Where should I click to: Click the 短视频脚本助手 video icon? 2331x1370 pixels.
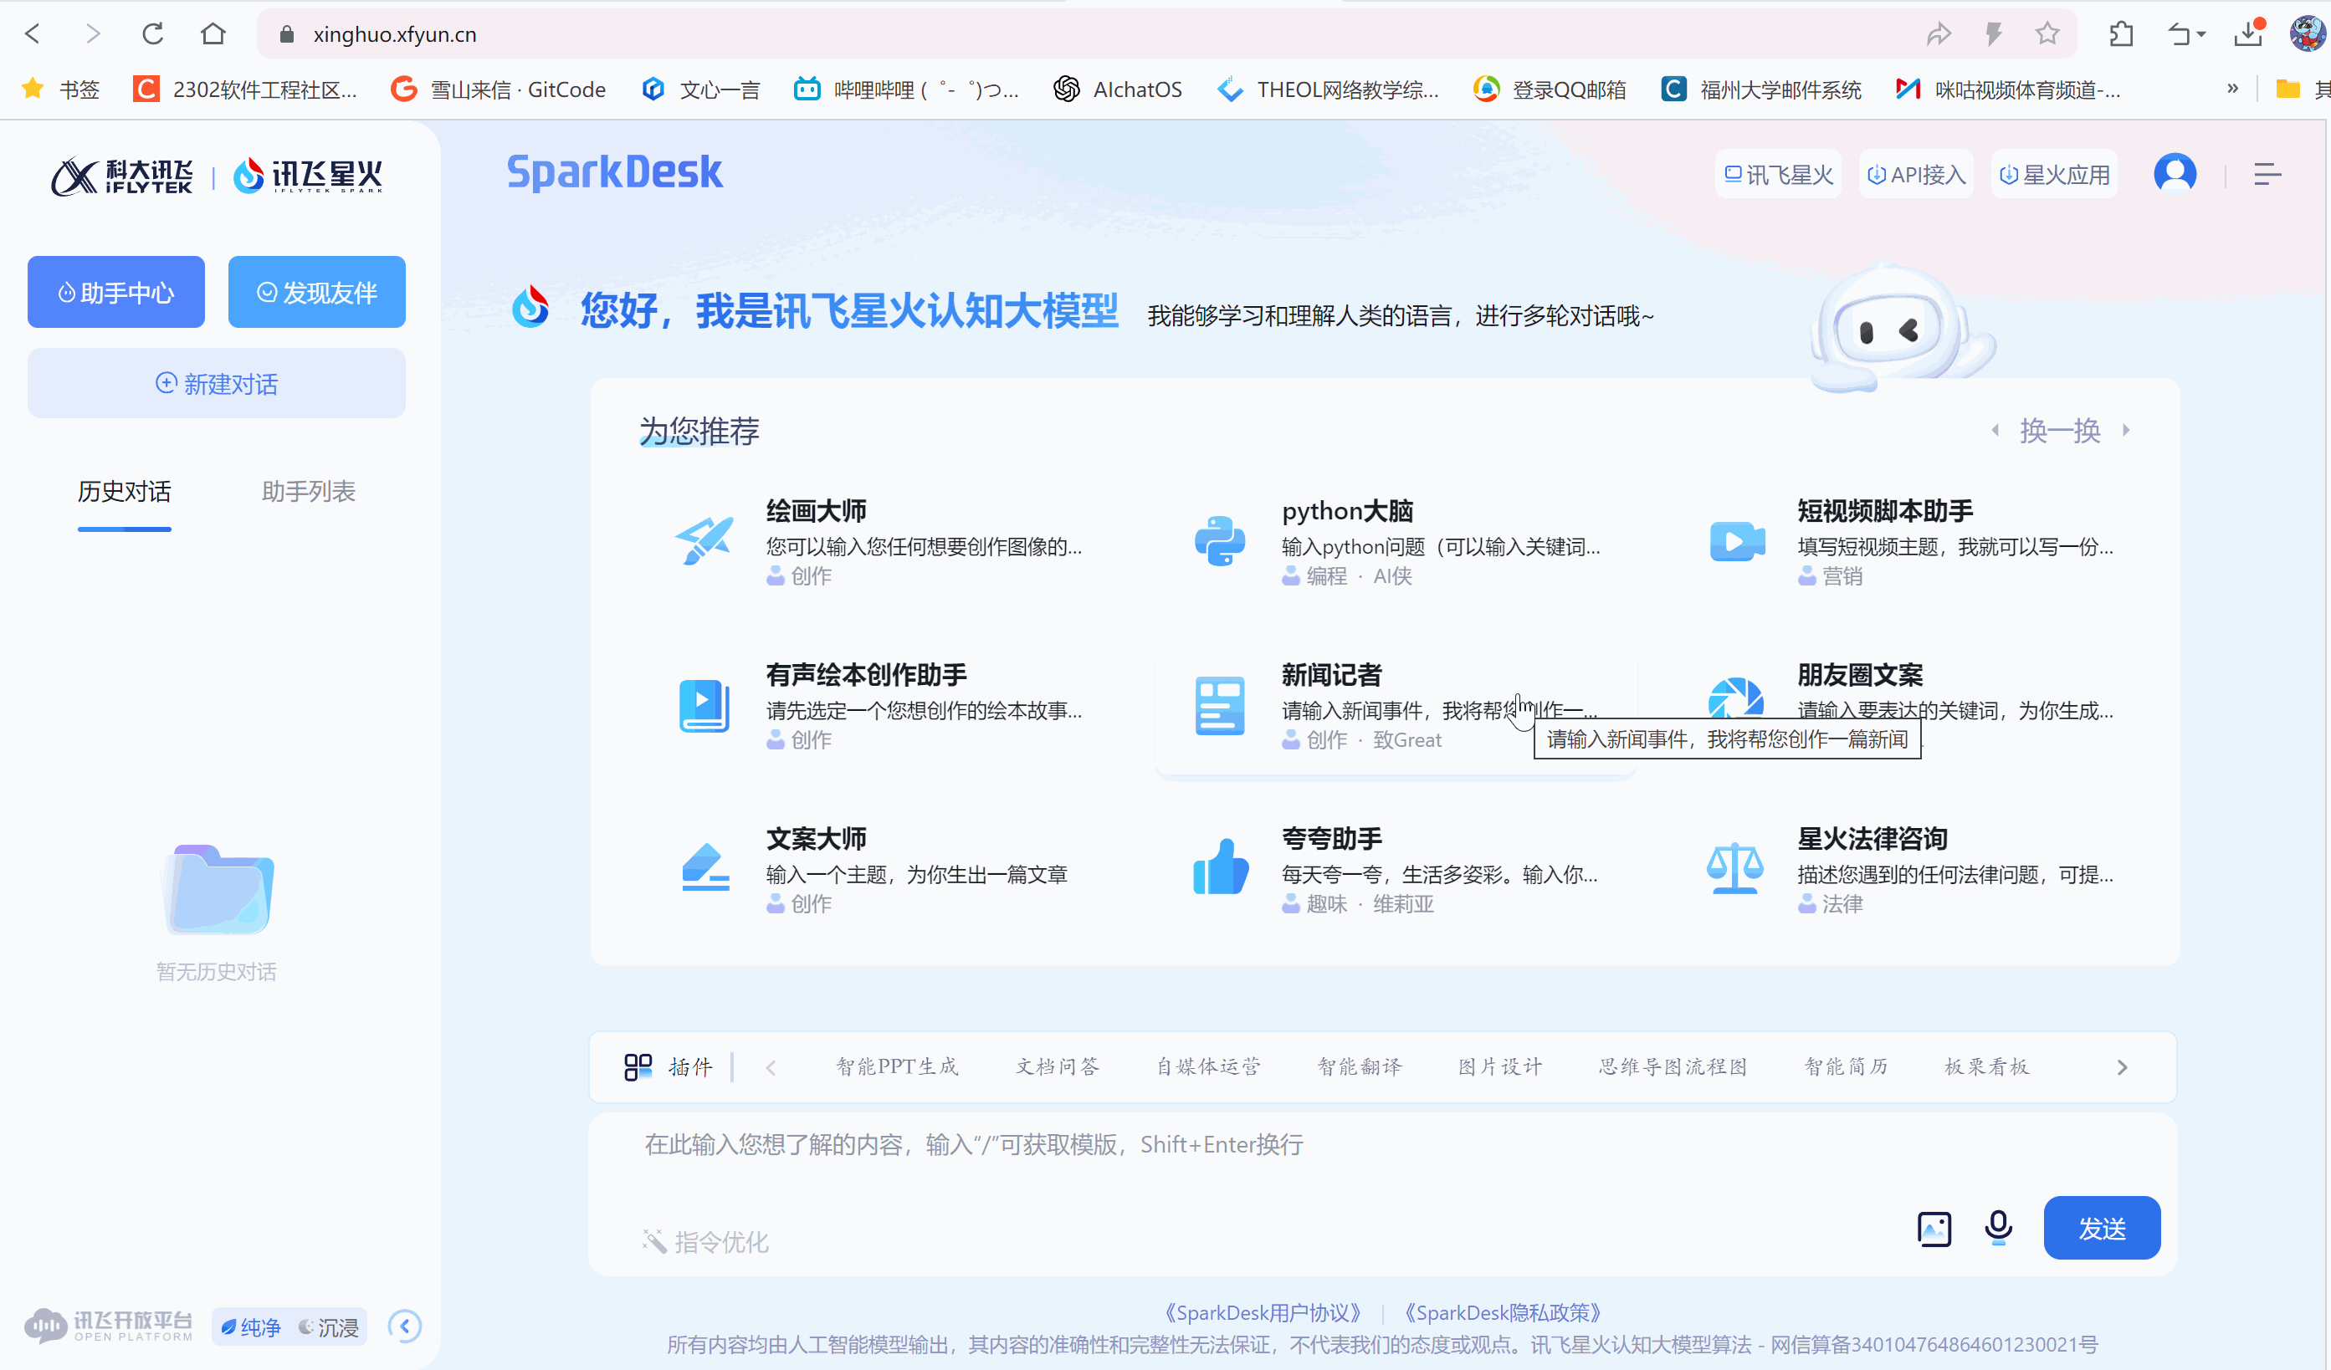(1736, 541)
